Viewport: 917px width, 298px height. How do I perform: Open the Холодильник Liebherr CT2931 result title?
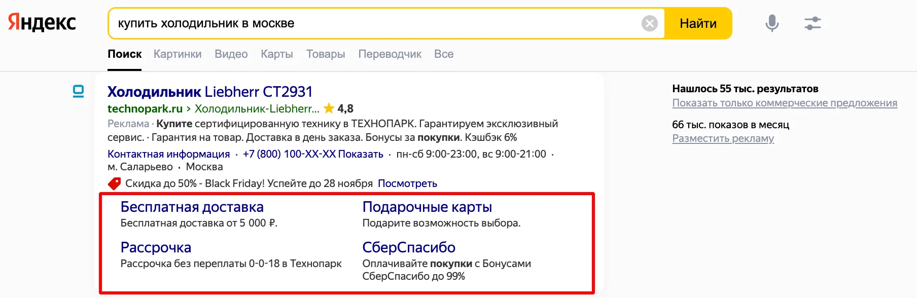coord(210,92)
